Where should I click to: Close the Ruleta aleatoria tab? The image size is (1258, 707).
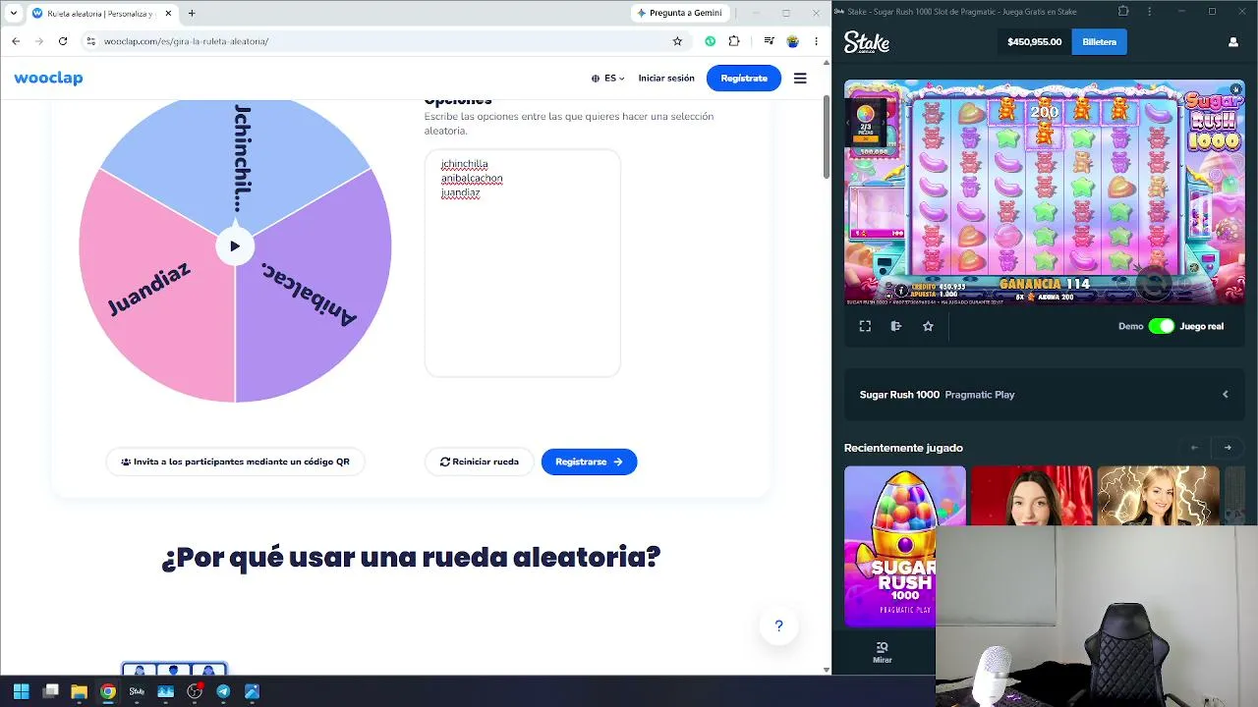(x=169, y=14)
